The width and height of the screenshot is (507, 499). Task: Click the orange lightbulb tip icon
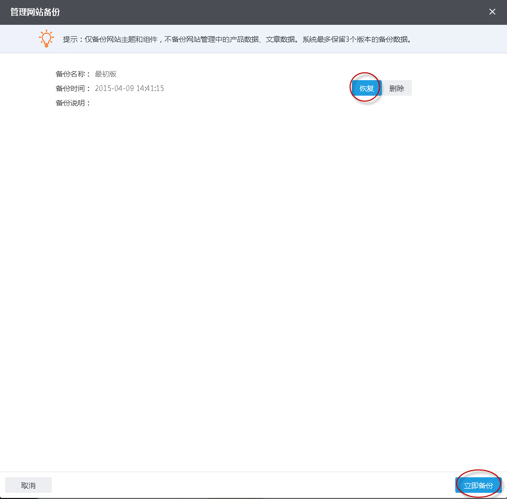pyautogui.click(x=47, y=39)
